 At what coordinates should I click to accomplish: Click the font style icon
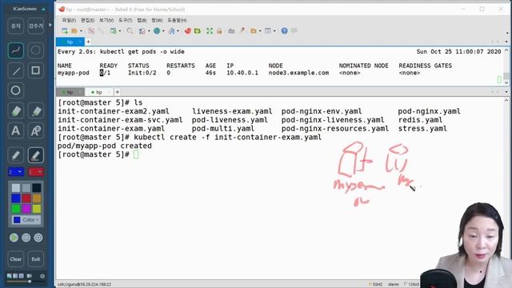[x=171, y=31]
